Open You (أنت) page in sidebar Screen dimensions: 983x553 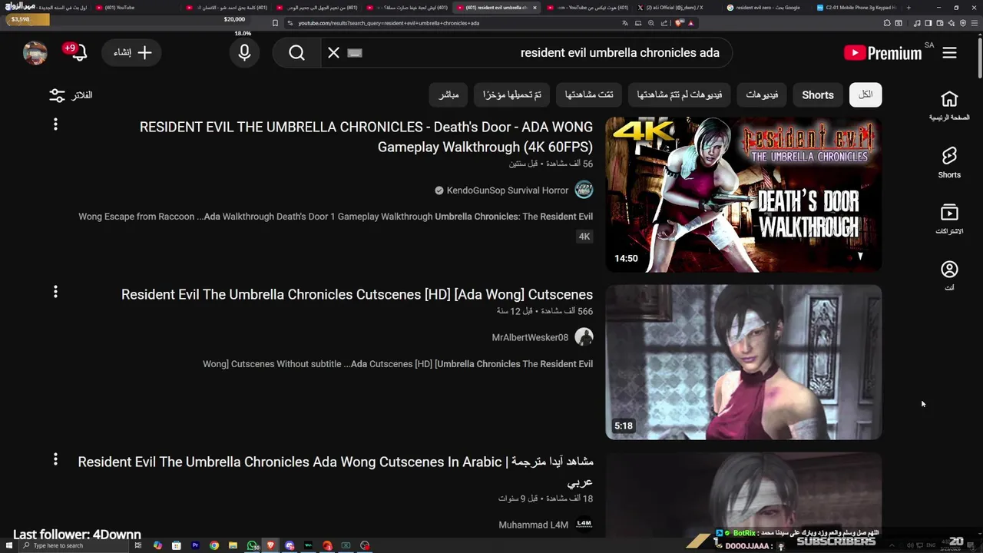pos(949,276)
